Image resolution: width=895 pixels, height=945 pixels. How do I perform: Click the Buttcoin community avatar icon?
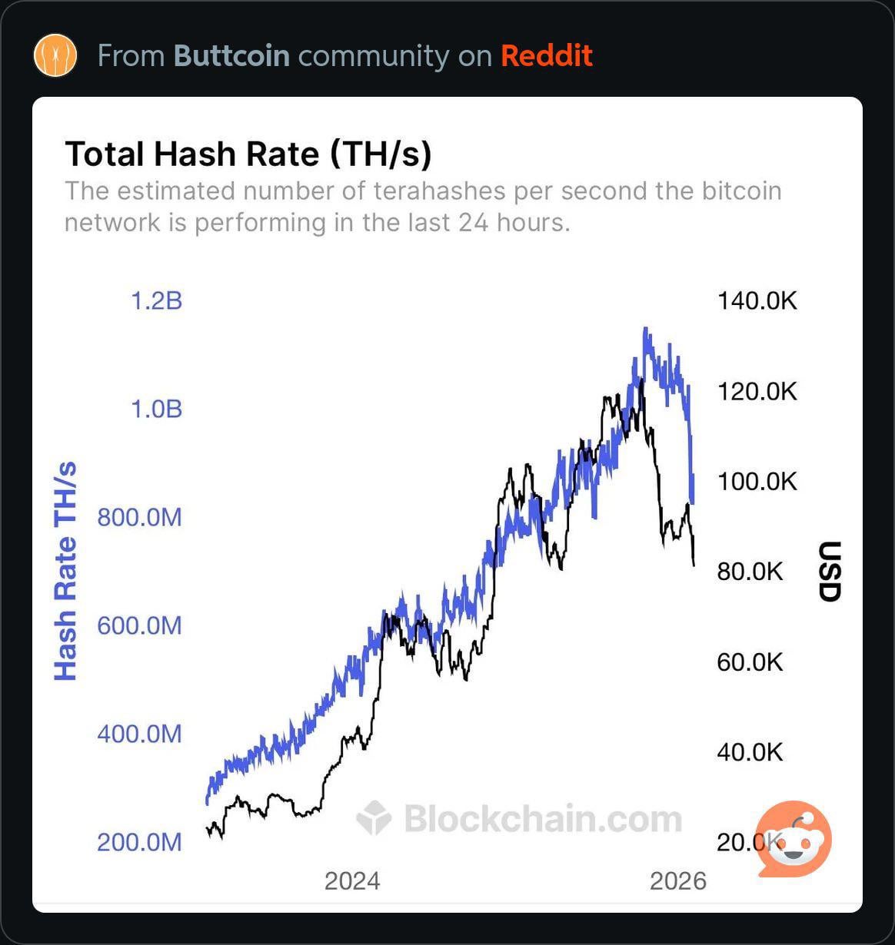(x=55, y=56)
